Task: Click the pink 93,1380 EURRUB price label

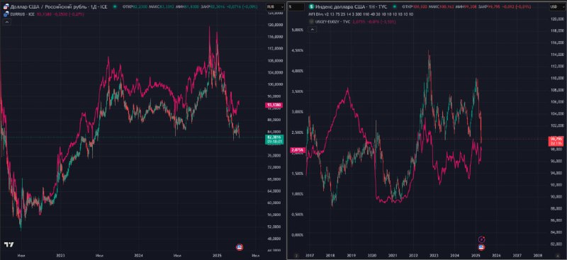Action: tap(274, 105)
